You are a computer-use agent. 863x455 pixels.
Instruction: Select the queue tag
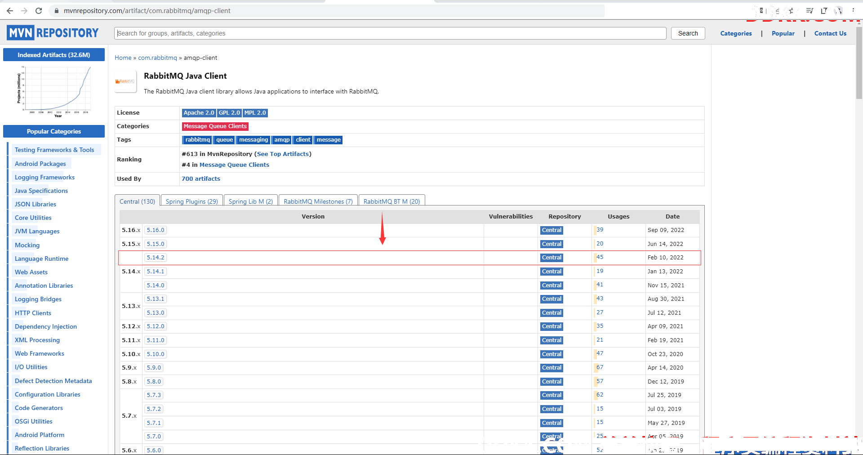[224, 140]
